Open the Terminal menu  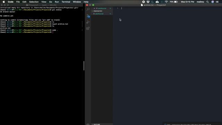coord(66,2)
